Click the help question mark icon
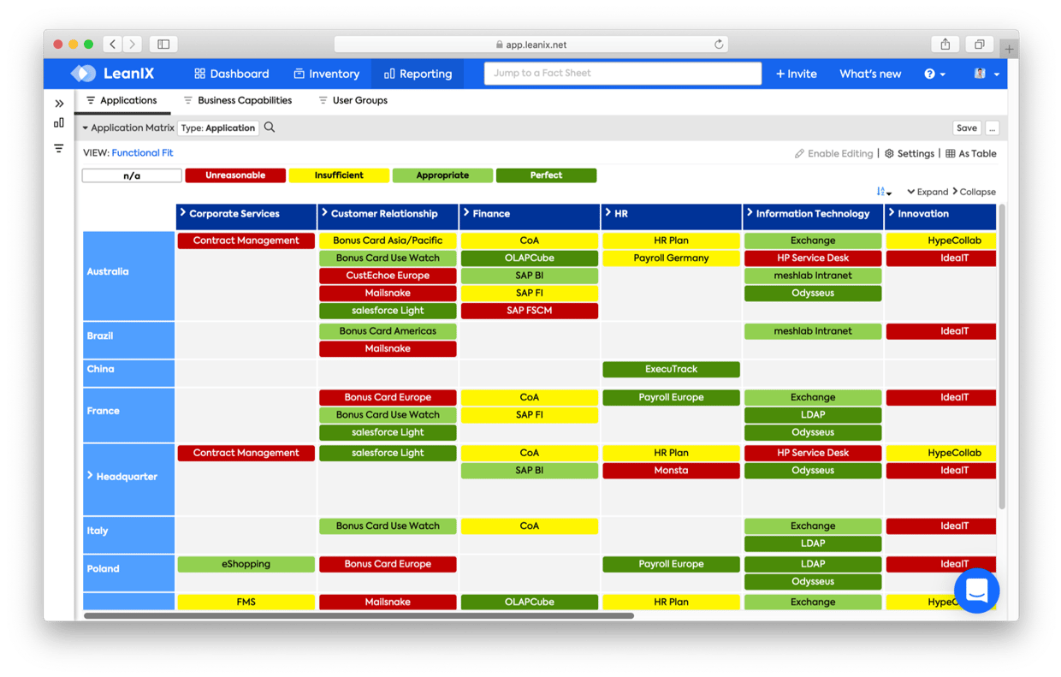Image resolution: width=1061 pixels, height=677 pixels. 930,74
